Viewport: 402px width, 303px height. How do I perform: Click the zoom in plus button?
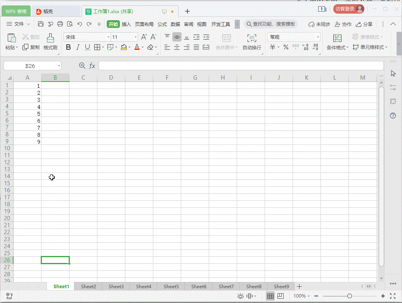[383, 296]
